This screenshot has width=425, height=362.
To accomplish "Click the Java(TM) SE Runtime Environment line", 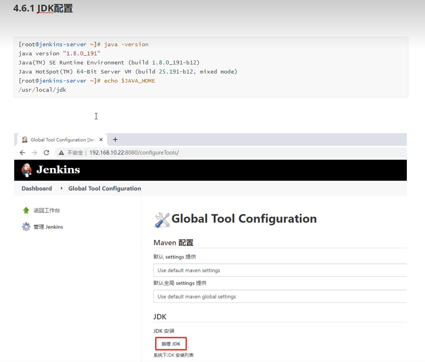I will pyautogui.click(x=109, y=62).
